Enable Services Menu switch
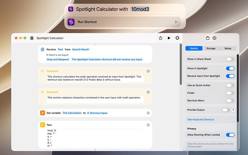The image size is (248, 155). point(230,101)
